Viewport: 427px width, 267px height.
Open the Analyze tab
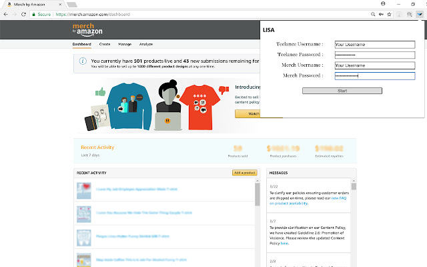coord(146,44)
